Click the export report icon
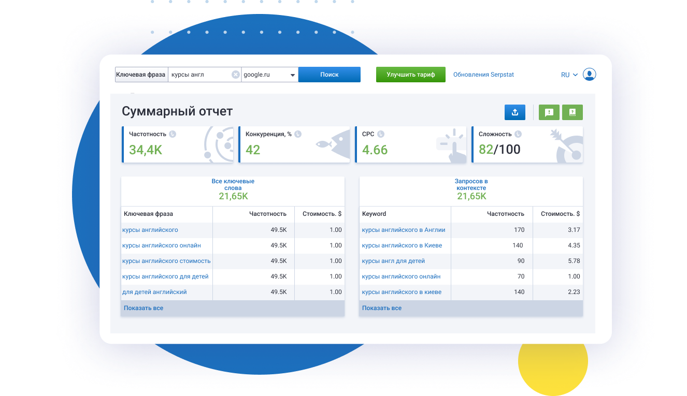Viewport: 687px width, 396px height. 514,112
